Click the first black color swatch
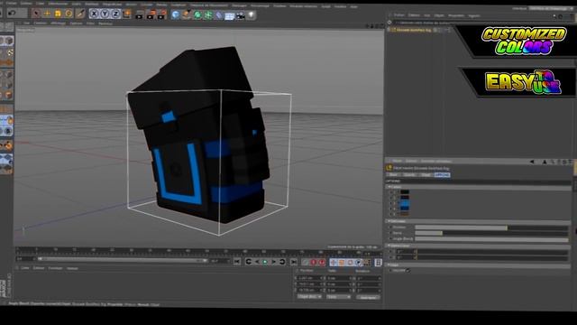 tap(405, 192)
